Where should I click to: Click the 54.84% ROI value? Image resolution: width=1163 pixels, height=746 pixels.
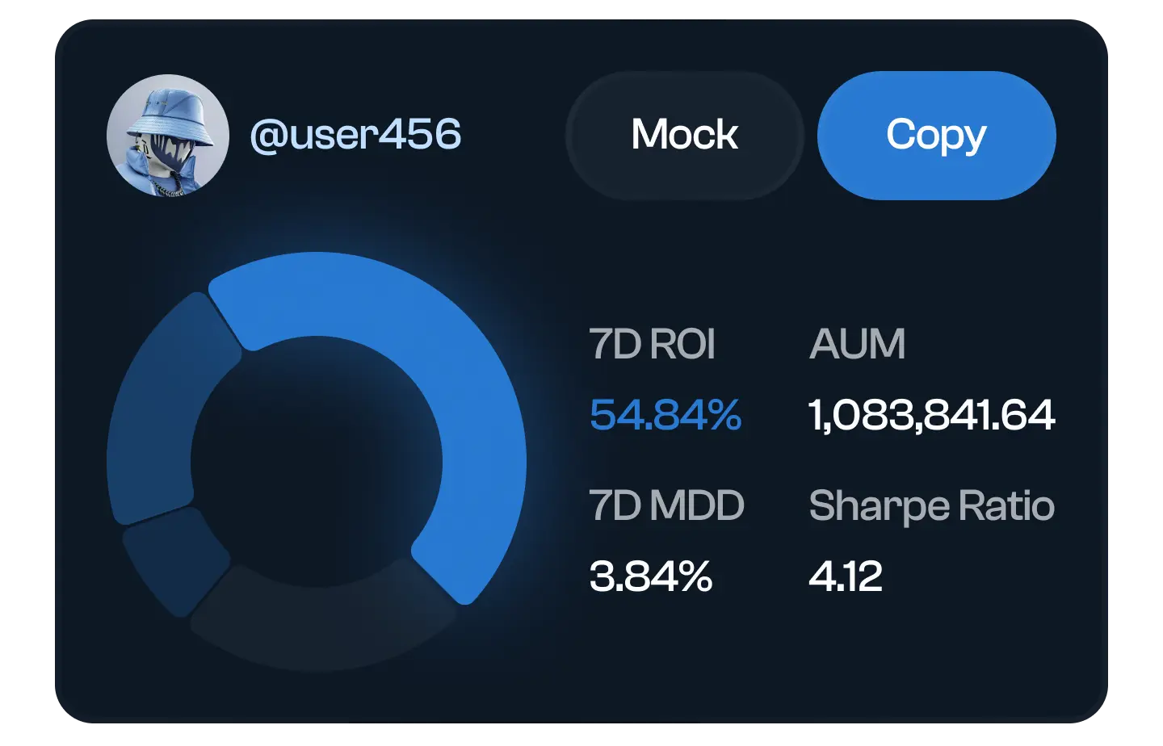(665, 415)
